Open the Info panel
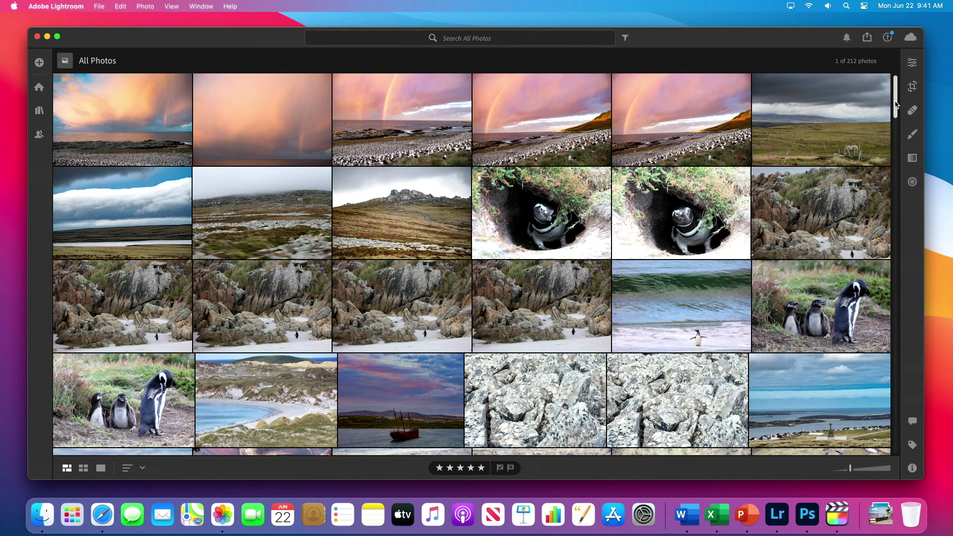This screenshot has height=536, width=953. [x=912, y=468]
